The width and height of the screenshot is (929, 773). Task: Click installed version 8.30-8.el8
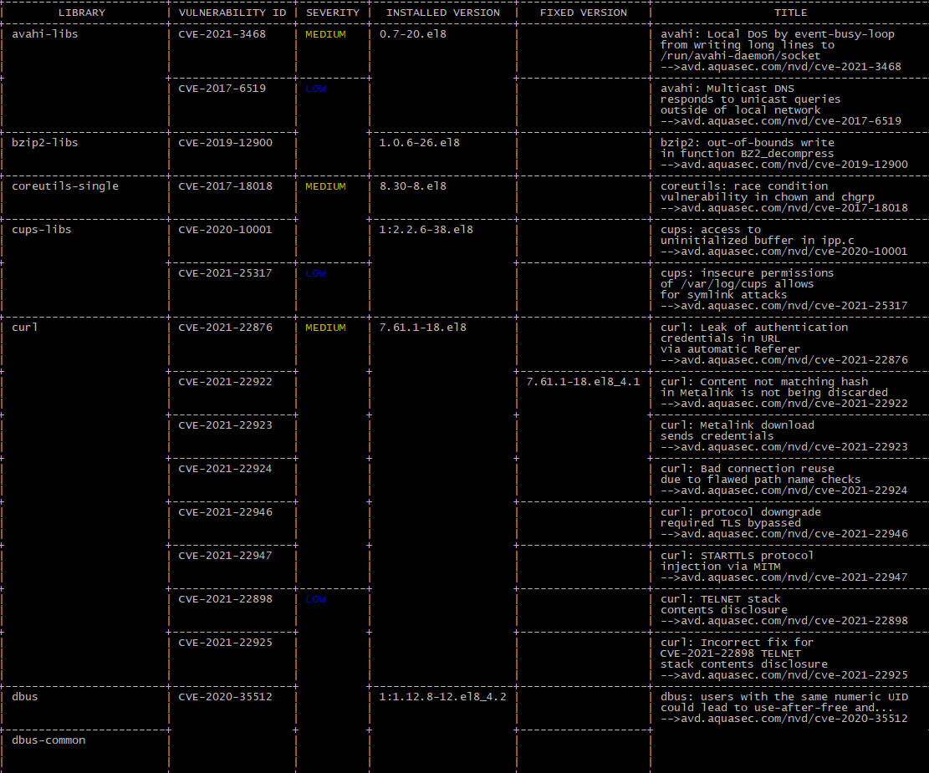413,186
